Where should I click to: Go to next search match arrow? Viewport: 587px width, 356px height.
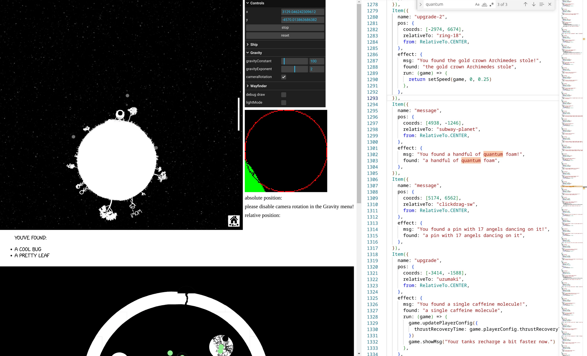tap(533, 4)
